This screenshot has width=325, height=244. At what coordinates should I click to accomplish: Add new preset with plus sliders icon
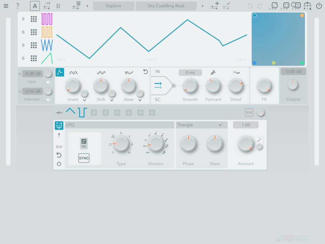click(x=215, y=6)
